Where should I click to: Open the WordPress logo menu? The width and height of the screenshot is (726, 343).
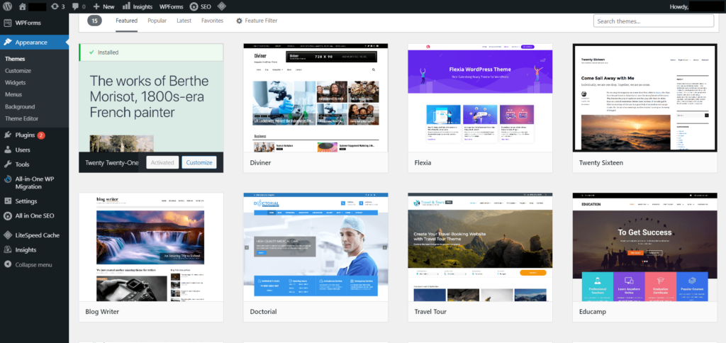(x=7, y=6)
